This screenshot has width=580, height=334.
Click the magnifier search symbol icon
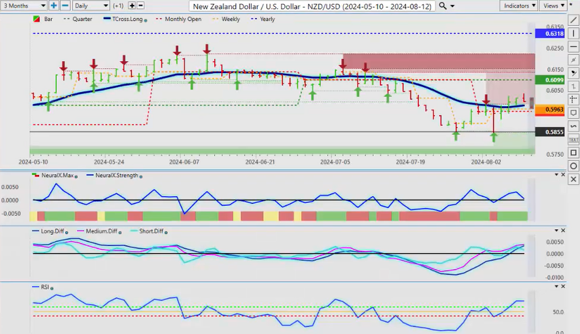(x=443, y=6)
